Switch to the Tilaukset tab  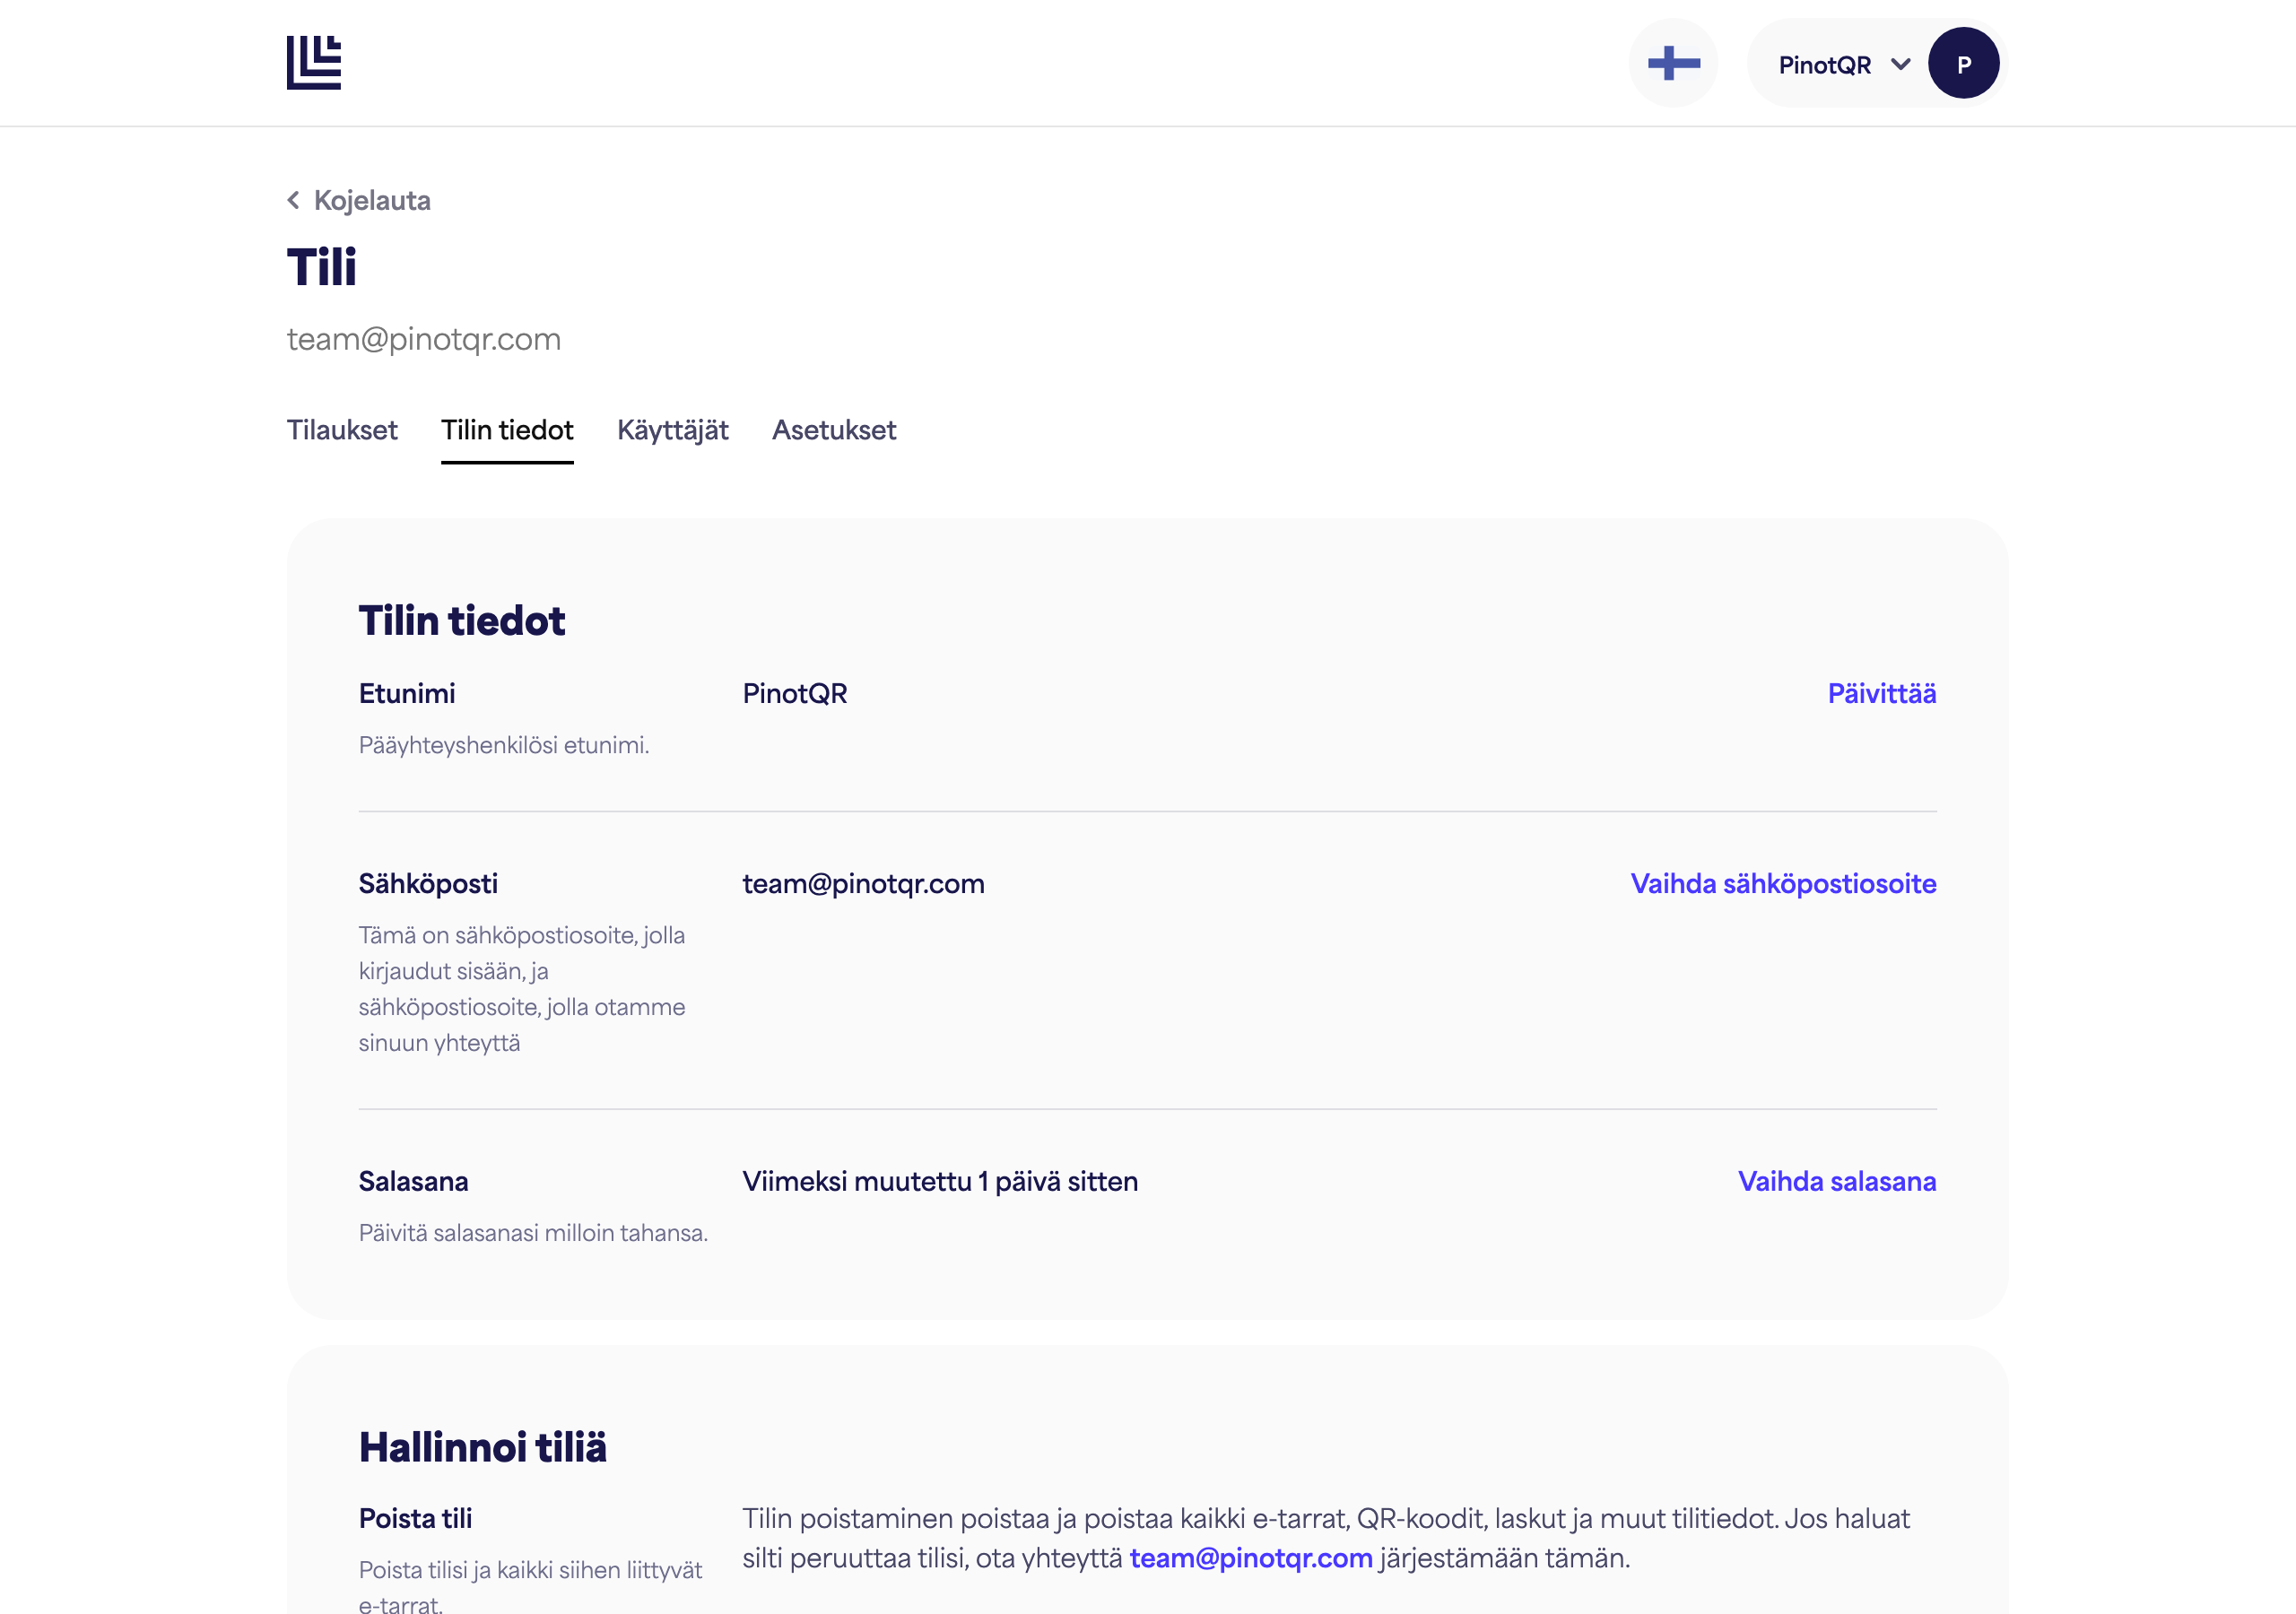click(342, 430)
